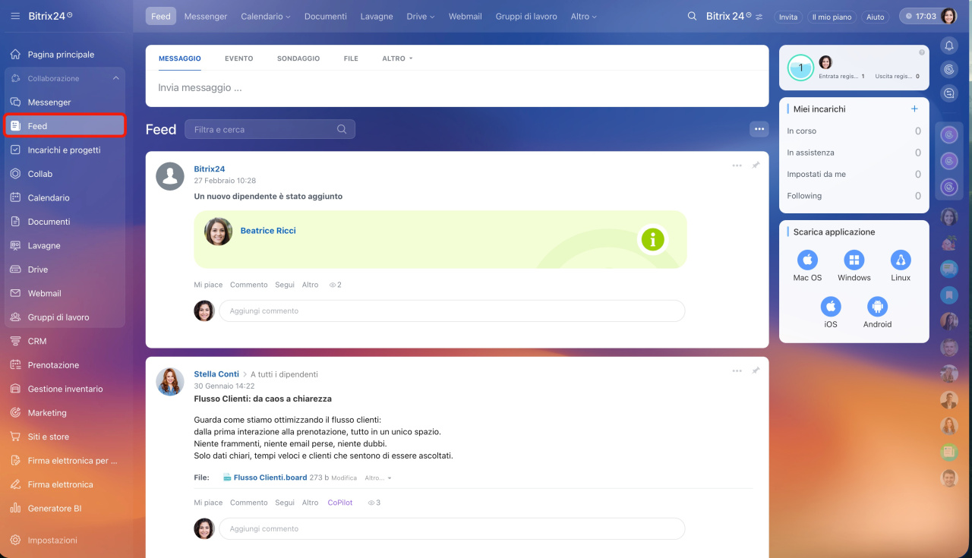
Task: Click the Mac OS download icon
Action: click(807, 260)
